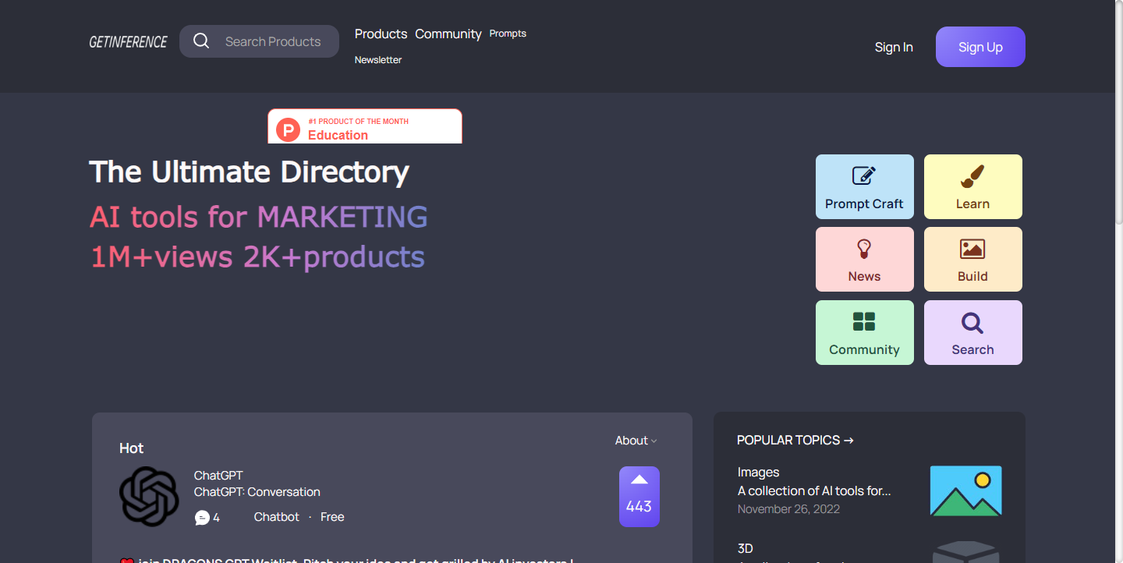Go to Prompts in header
1123x563 pixels.
click(508, 34)
